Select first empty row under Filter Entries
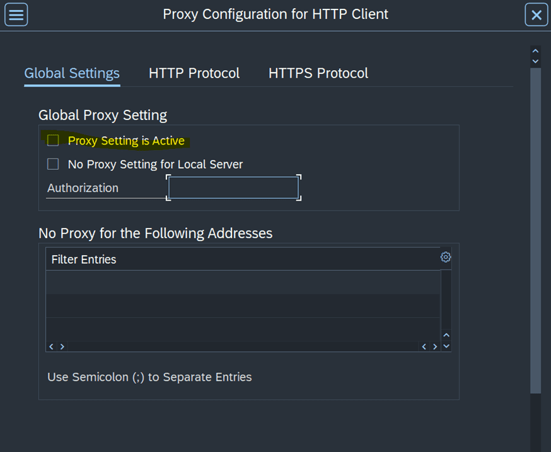Image resolution: width=551 pixels, height=452 pixels. [243, 282]
